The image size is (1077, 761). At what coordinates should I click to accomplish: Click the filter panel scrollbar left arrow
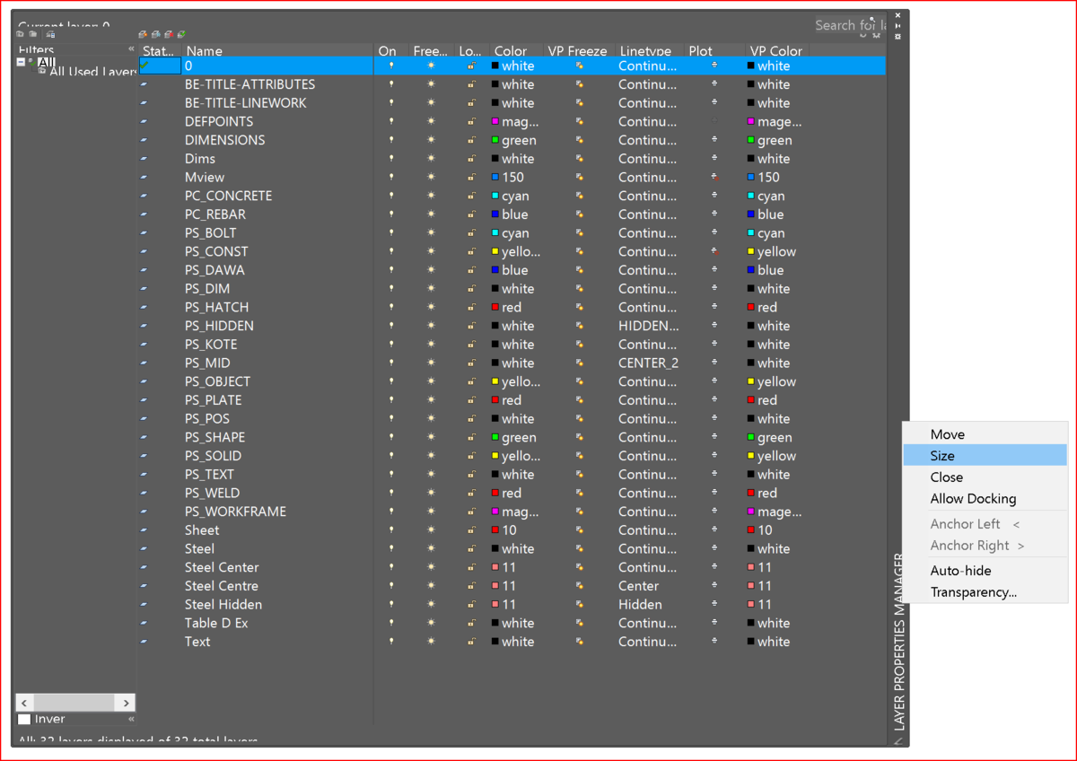[25, 703]
